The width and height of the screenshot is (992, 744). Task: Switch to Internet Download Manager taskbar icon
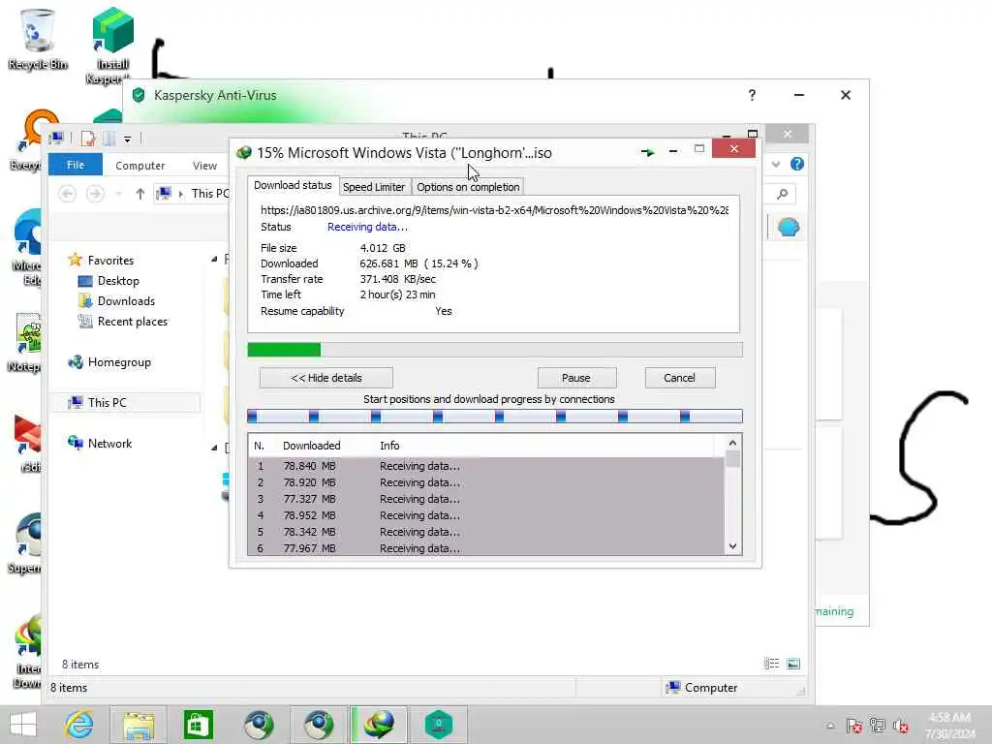click(379, 725)
